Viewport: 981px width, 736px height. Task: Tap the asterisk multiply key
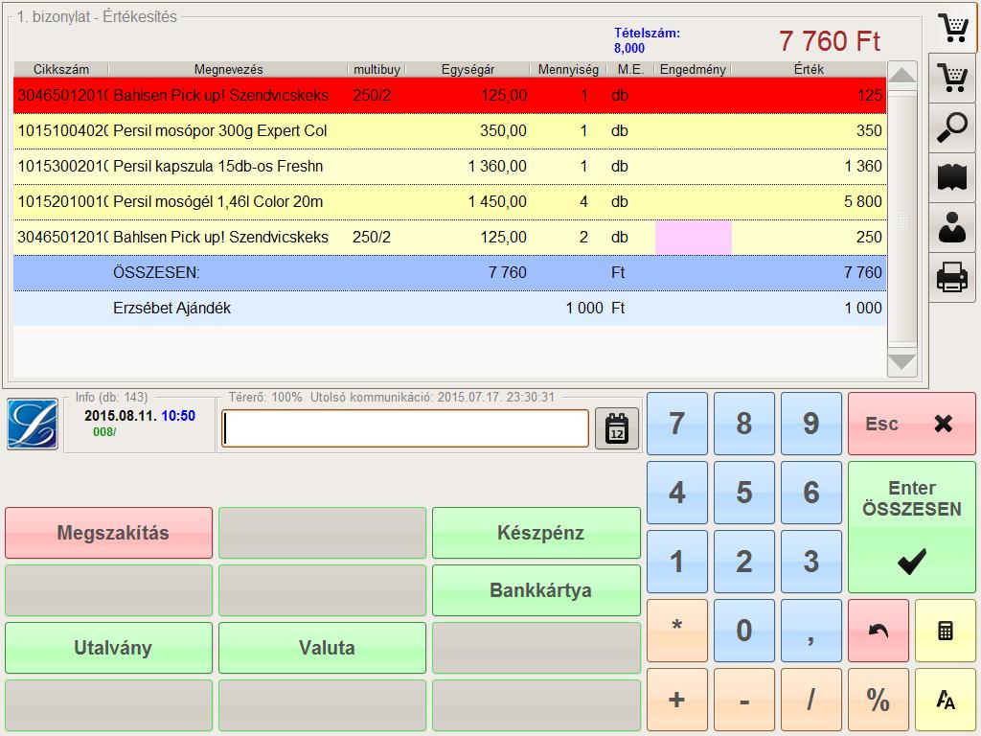click(x=677, y=631)
